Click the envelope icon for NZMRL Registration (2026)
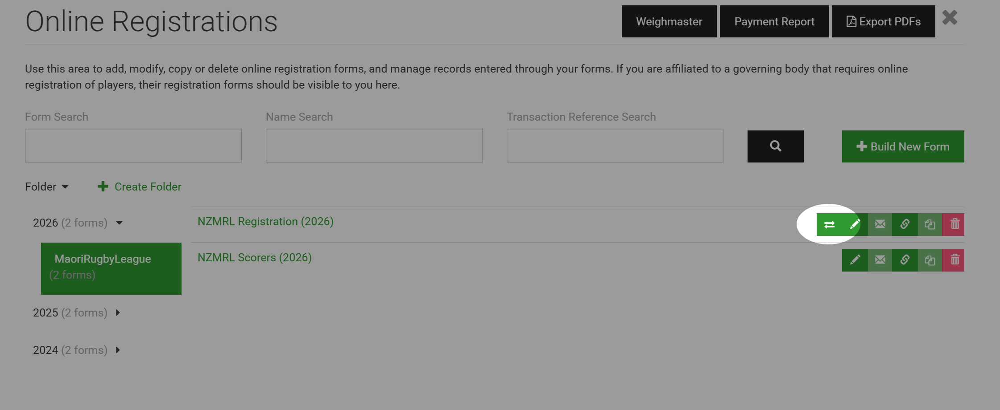The image size is (1000, 410). point(880,224)
